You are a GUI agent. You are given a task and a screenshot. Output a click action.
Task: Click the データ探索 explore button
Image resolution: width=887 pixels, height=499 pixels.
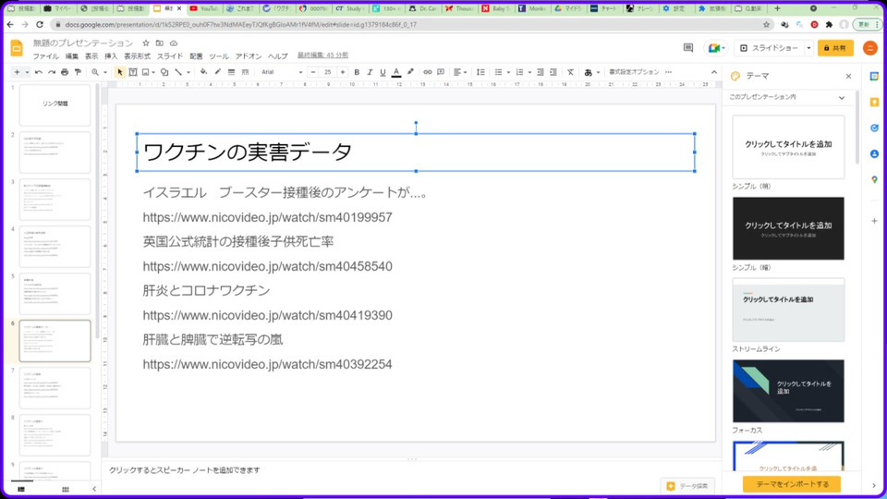(687, 486)
